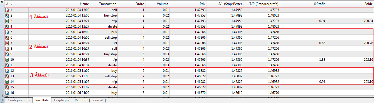
Task: Click the buy order icon in row 5
Action: [7, 32]
